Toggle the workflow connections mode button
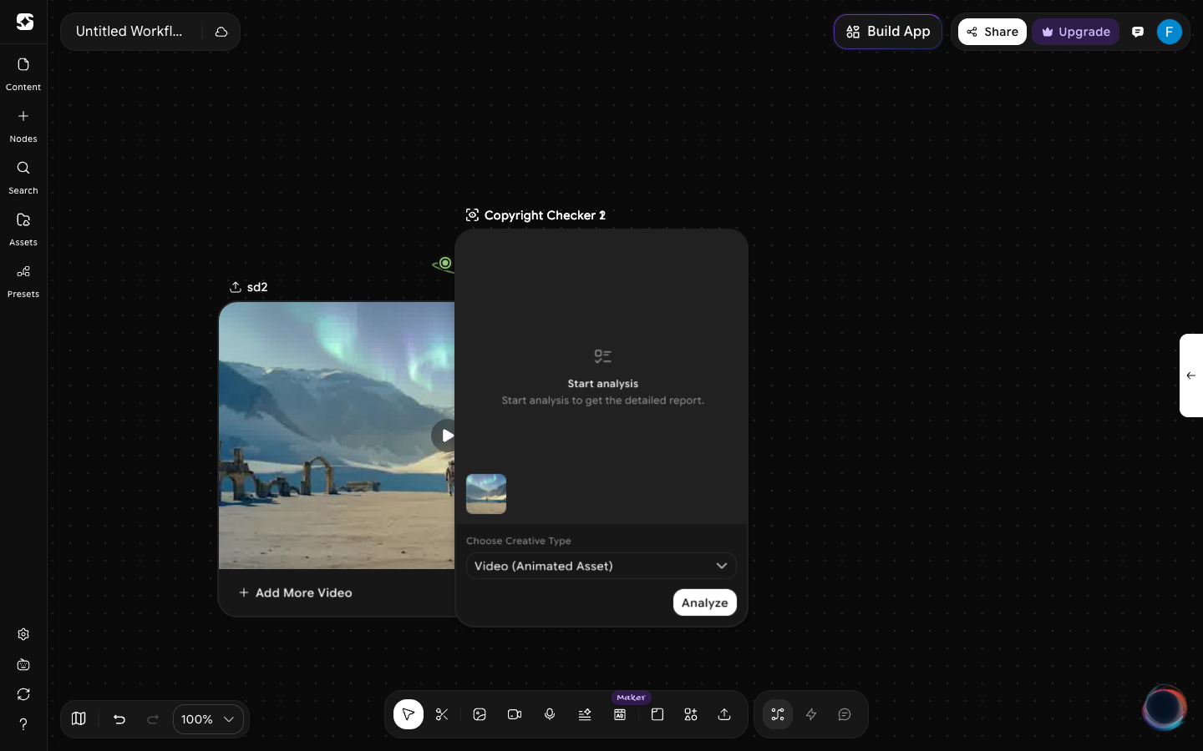The width and height of the screenshot is (1203, 751). click(778, 714)
